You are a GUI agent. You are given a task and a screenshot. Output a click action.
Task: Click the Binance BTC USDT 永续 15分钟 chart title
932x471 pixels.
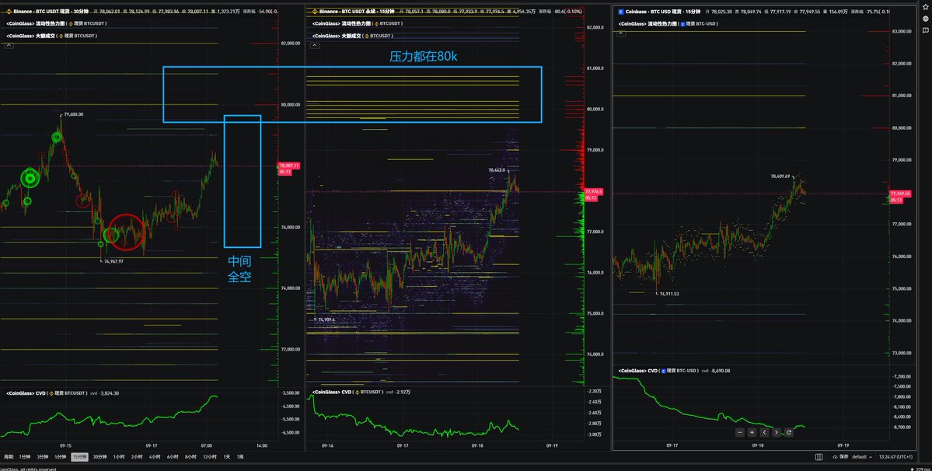[357, 12]
